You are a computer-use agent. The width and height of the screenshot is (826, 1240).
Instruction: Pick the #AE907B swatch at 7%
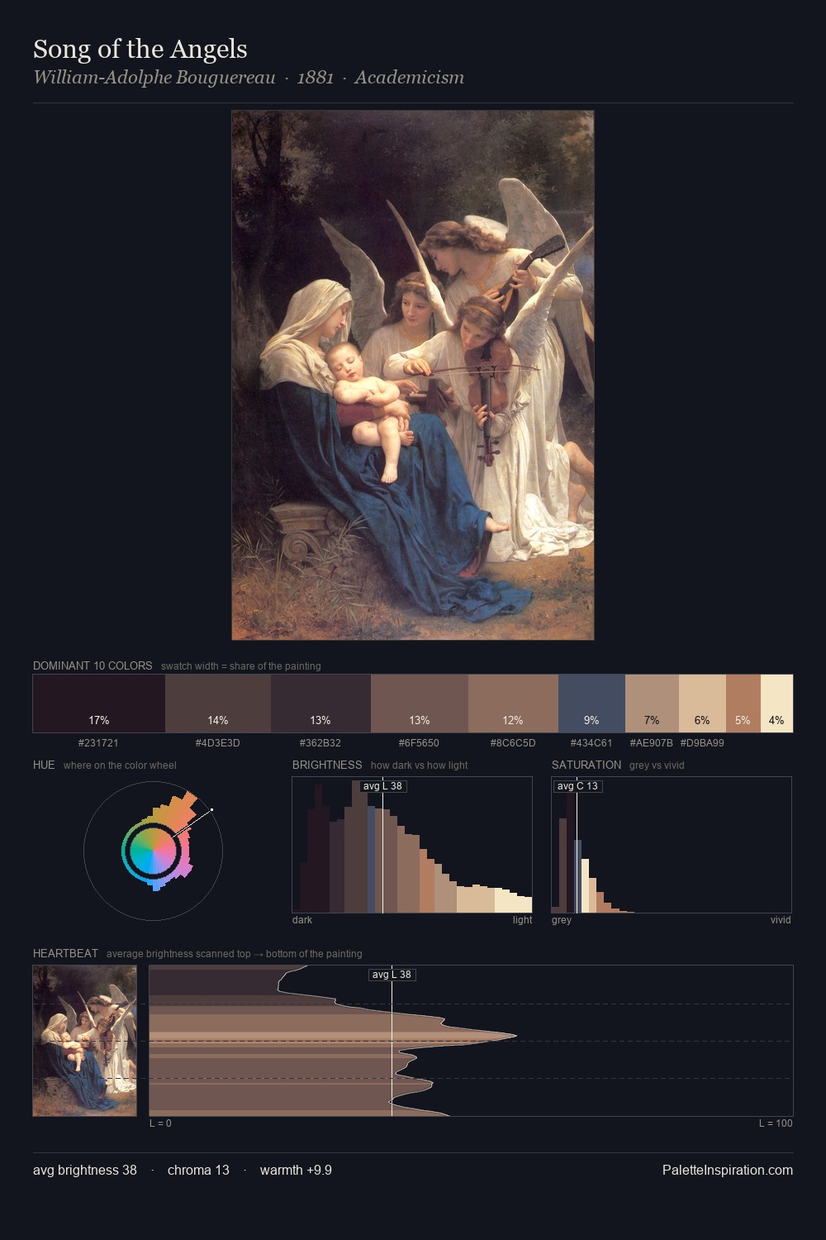tap(652, 703)
